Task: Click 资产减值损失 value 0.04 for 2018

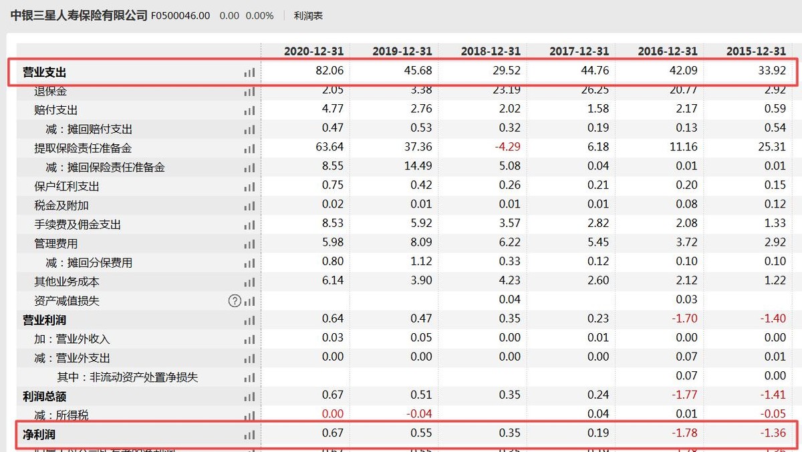Action: click(x=509, y=300)
